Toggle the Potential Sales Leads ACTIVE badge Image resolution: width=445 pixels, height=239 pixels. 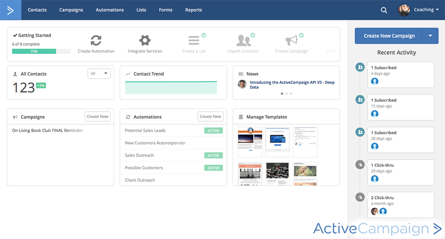click(213, 130)
